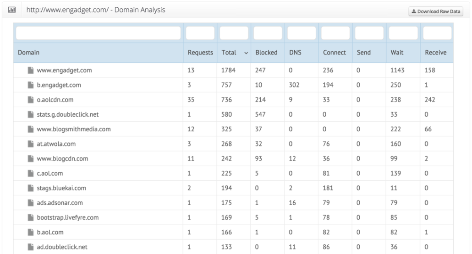
Task: Click the file icon next to b.engadget.com
Action: tap(30, 85)
